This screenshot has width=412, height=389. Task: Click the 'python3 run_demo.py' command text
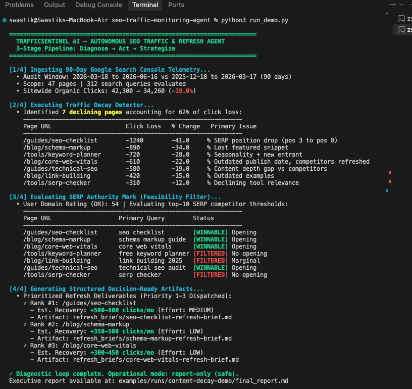coord(254,20)
